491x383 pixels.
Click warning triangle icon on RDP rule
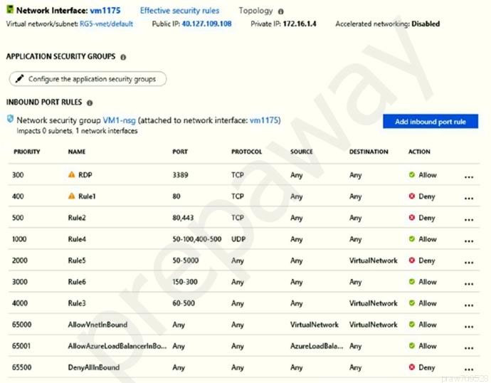coord(72,174)
